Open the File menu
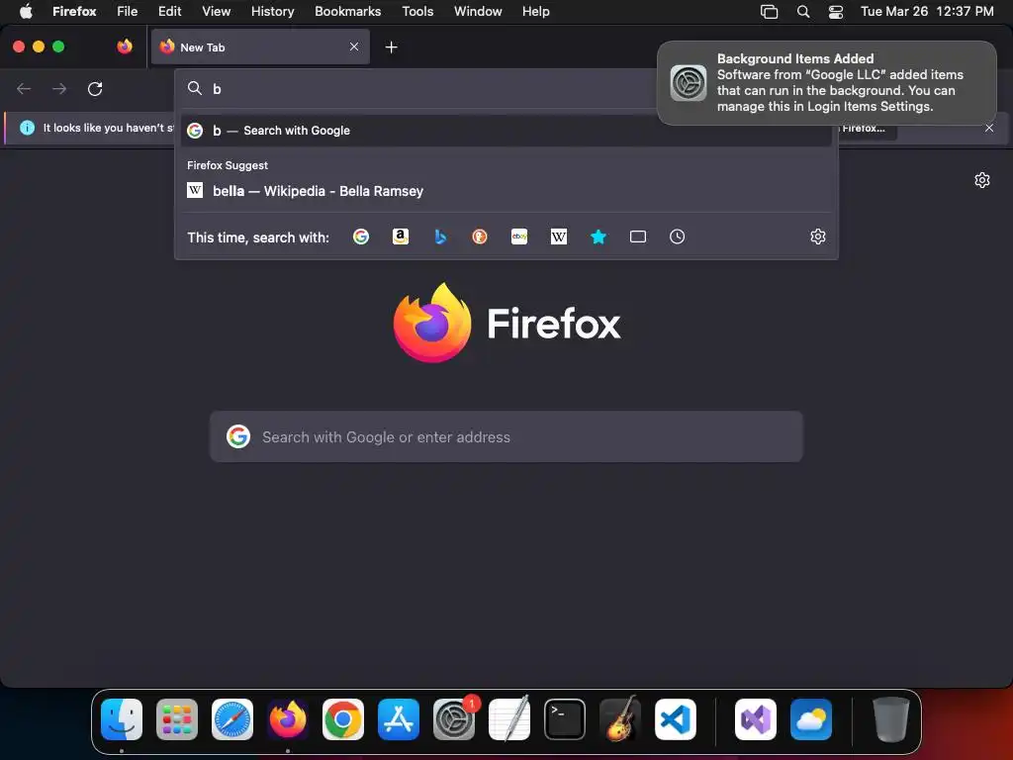The width and height of the screenshot is (1013, 760). (127, 11)
